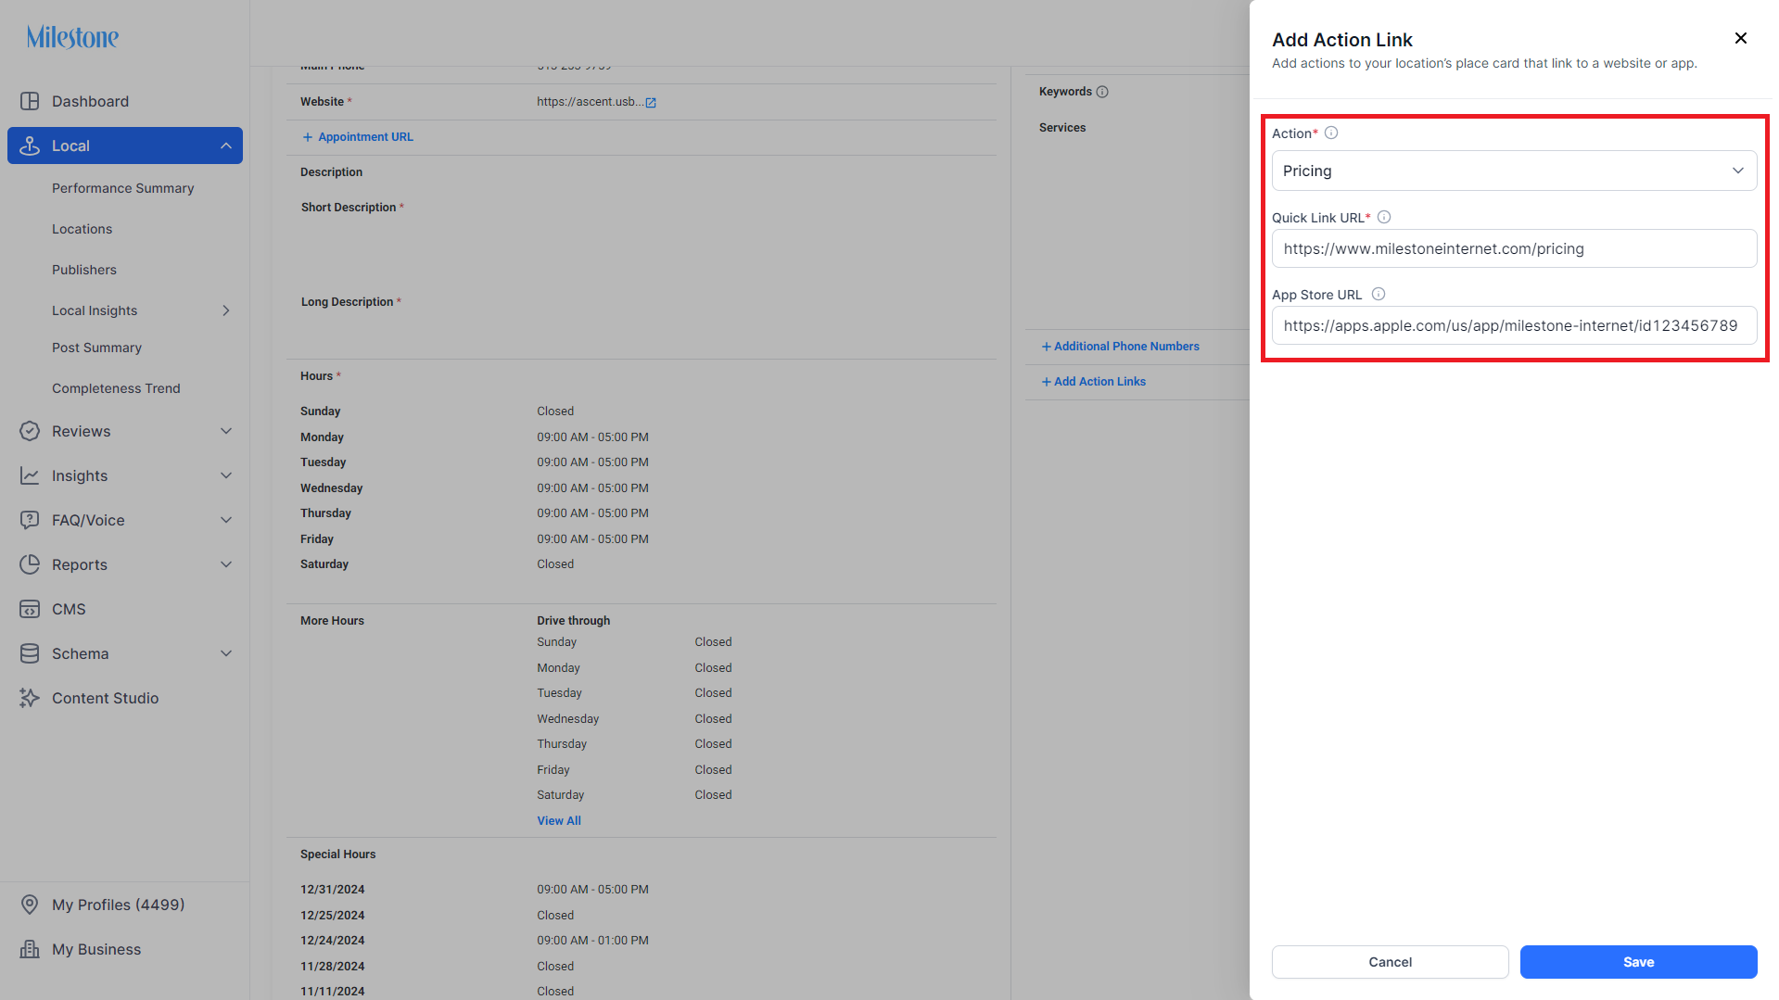This screenshot has width=1779, height=1000.
Task: Click the Insights chart icon
Action: [30, 475]
